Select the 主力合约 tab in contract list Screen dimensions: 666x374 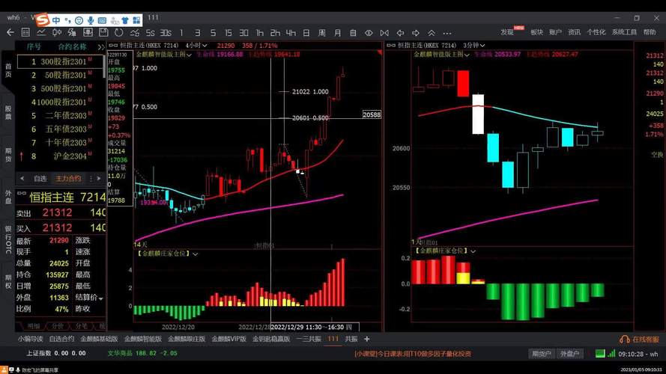(68, 178)
